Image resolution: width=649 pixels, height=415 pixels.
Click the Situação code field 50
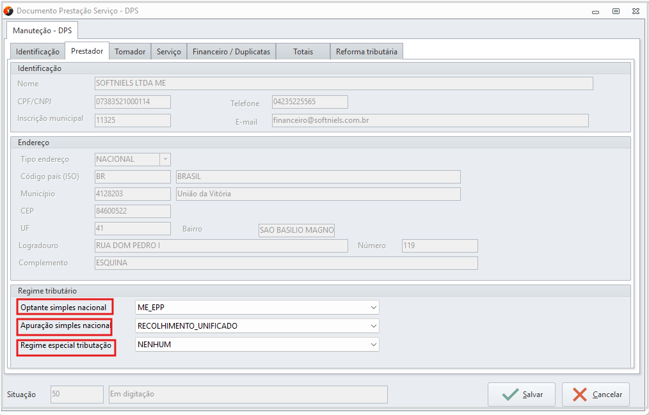pos(77,395)
